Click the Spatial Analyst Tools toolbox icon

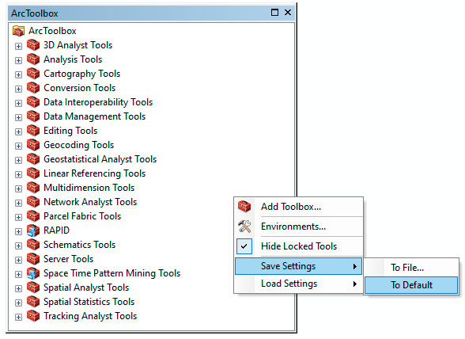click(33, 288)
